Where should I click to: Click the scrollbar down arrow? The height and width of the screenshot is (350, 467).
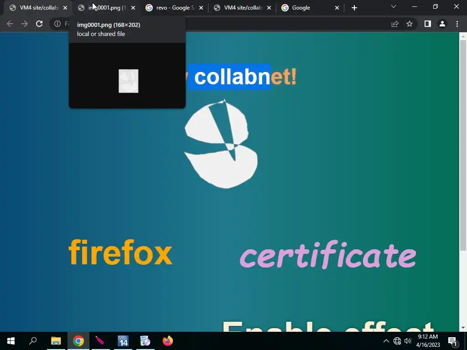[x=463, y=328]
